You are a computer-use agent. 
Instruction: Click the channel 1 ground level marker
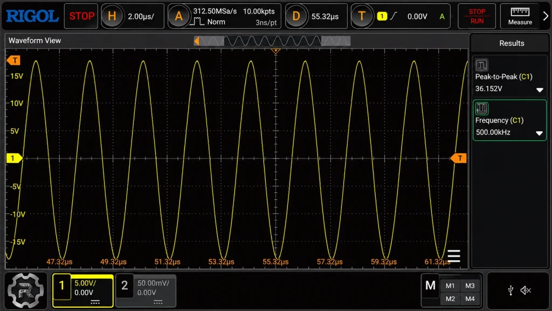coord(14,158)
